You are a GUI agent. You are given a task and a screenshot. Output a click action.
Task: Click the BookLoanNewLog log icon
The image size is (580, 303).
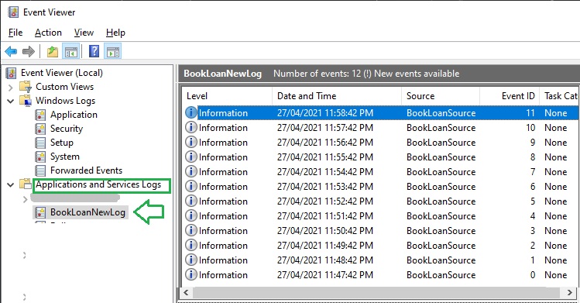[x=40, y=212]
